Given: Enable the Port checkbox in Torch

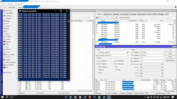Looking at the screenshot, I should (114, 67).
